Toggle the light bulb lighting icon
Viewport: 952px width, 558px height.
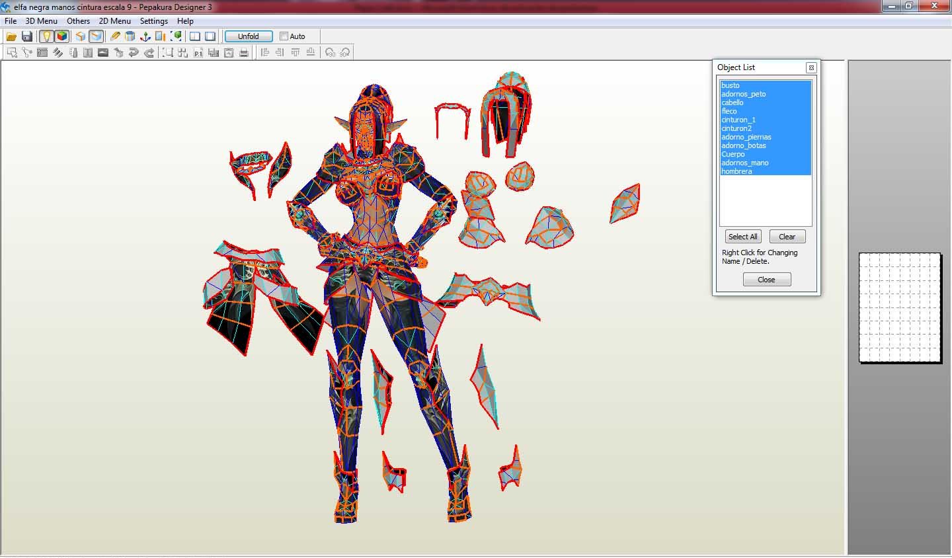click(x=46, y=36)
